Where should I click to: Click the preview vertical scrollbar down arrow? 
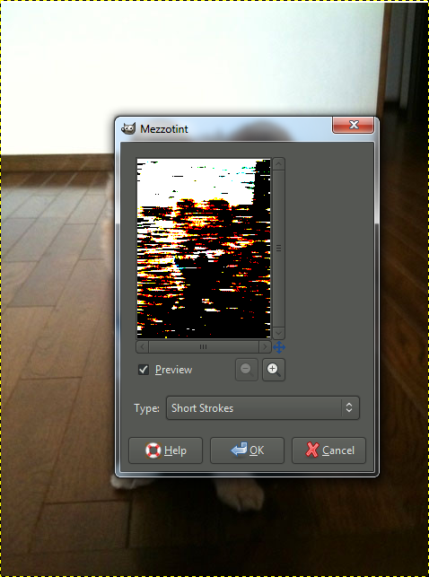pos(278,333)
